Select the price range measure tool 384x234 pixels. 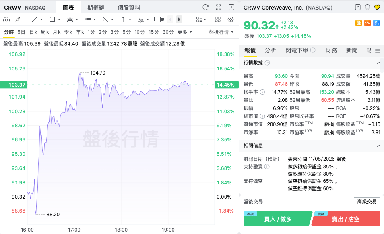point(123,19)
